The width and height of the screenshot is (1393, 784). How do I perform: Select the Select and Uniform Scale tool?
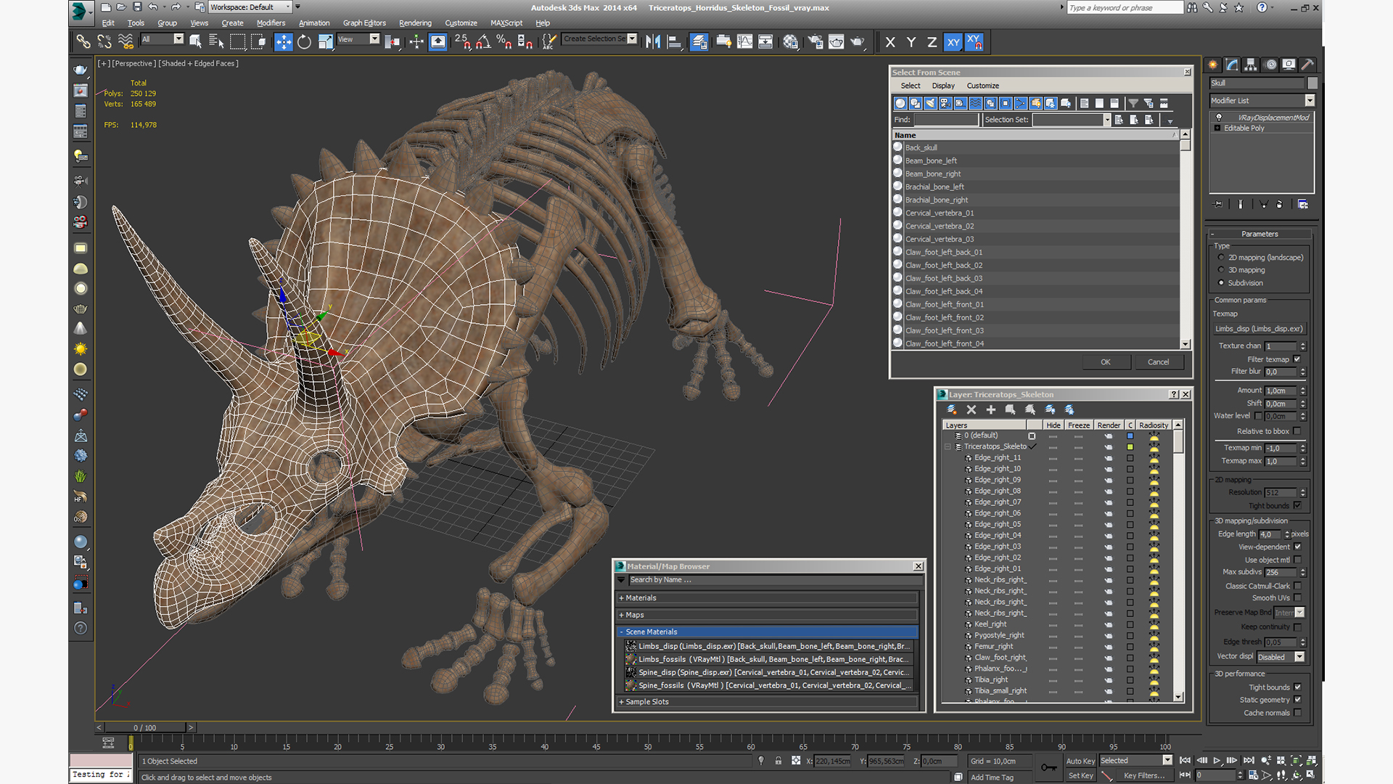(x=325, y=41)
